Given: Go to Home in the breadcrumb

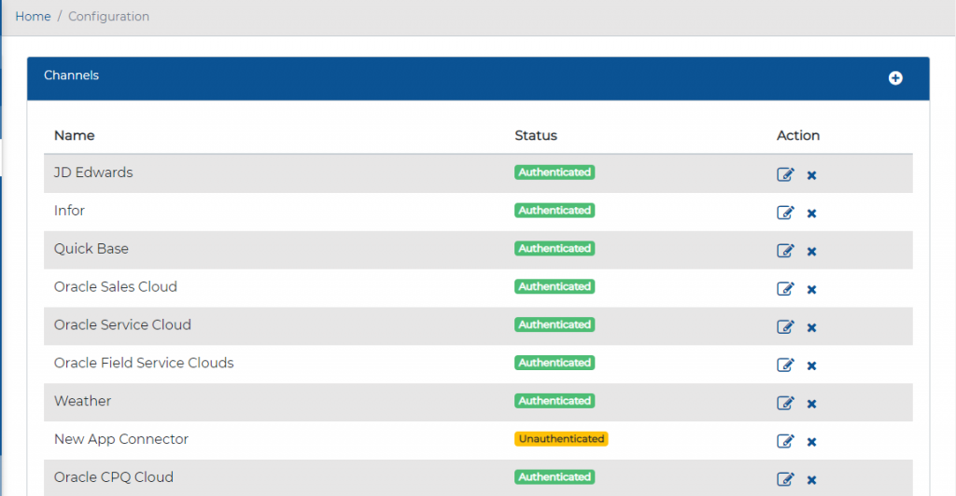Looking at the screenshot, I should [33, 17].
